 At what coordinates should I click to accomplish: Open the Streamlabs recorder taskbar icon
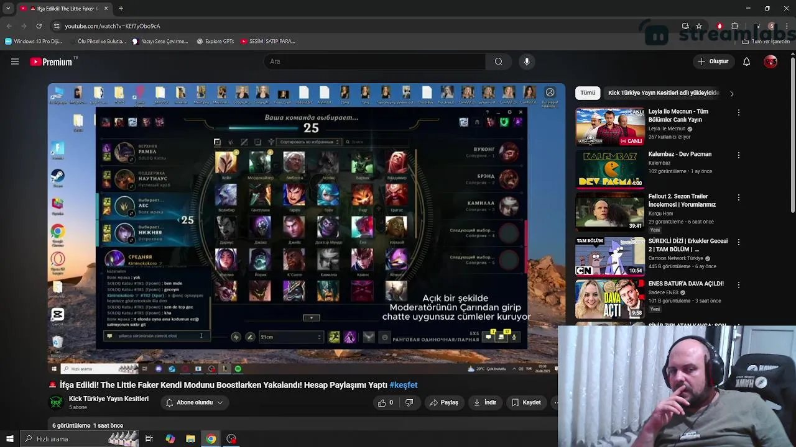[x=231, y=439]
